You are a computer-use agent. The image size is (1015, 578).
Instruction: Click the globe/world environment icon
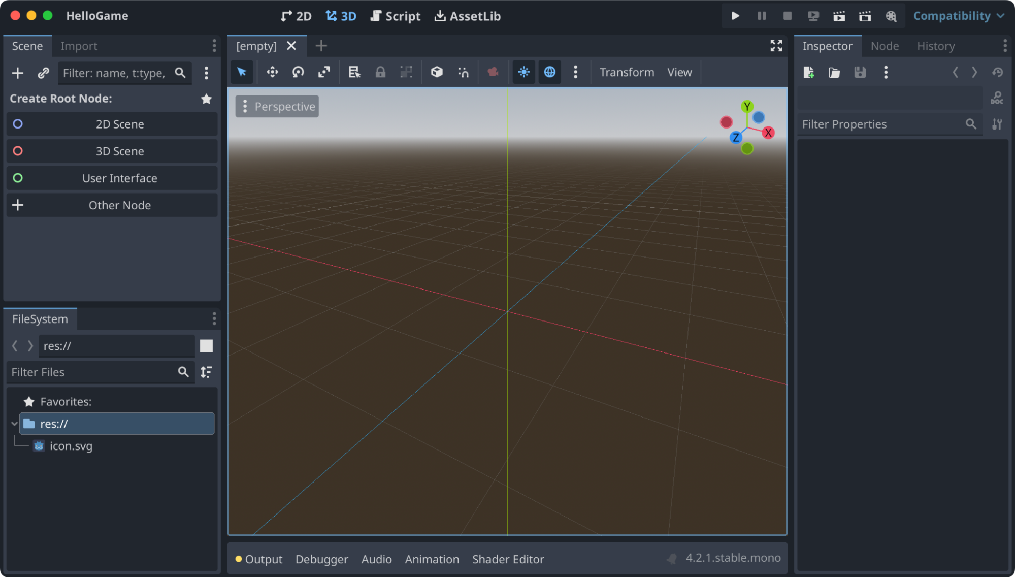coord(550,72)
